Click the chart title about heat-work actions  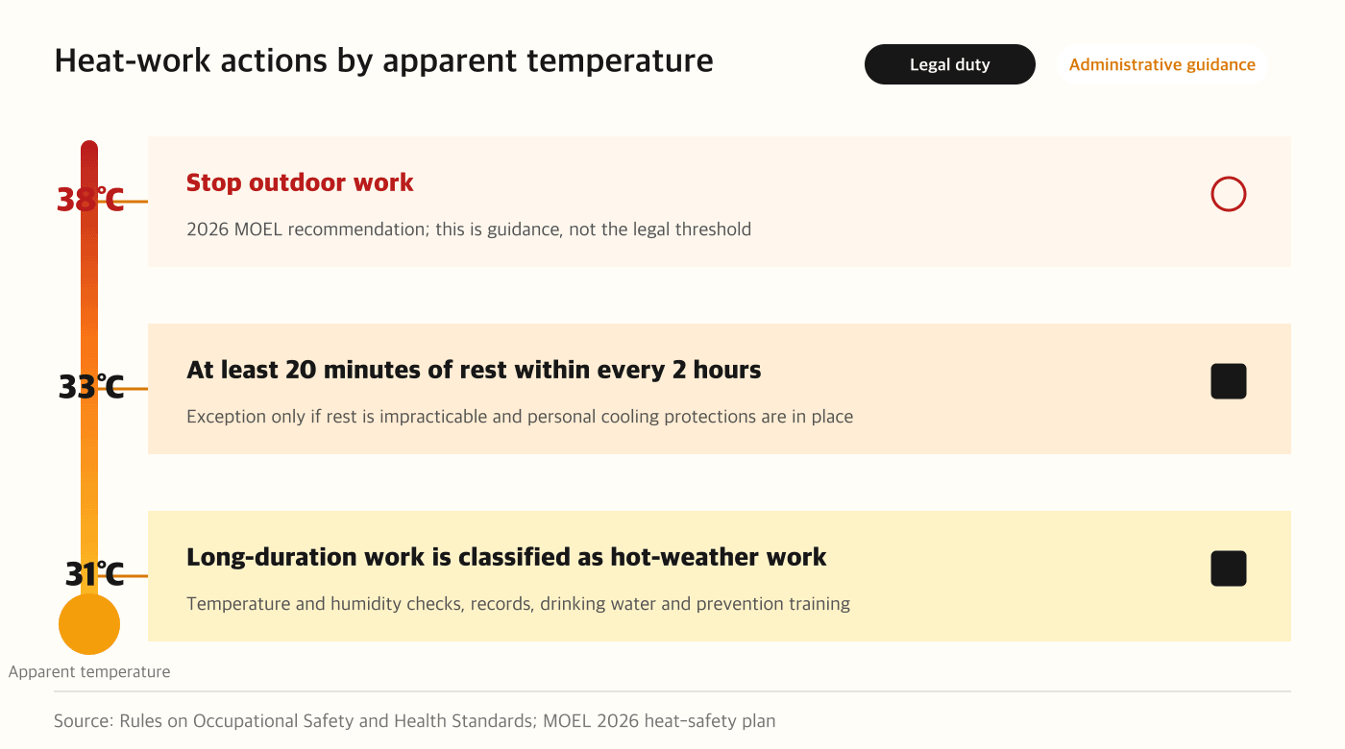pyautogui.click(x=383, y=60)
